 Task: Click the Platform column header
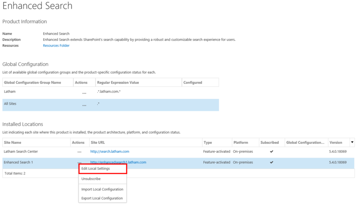pyautogui.click(x=241, y=142)
